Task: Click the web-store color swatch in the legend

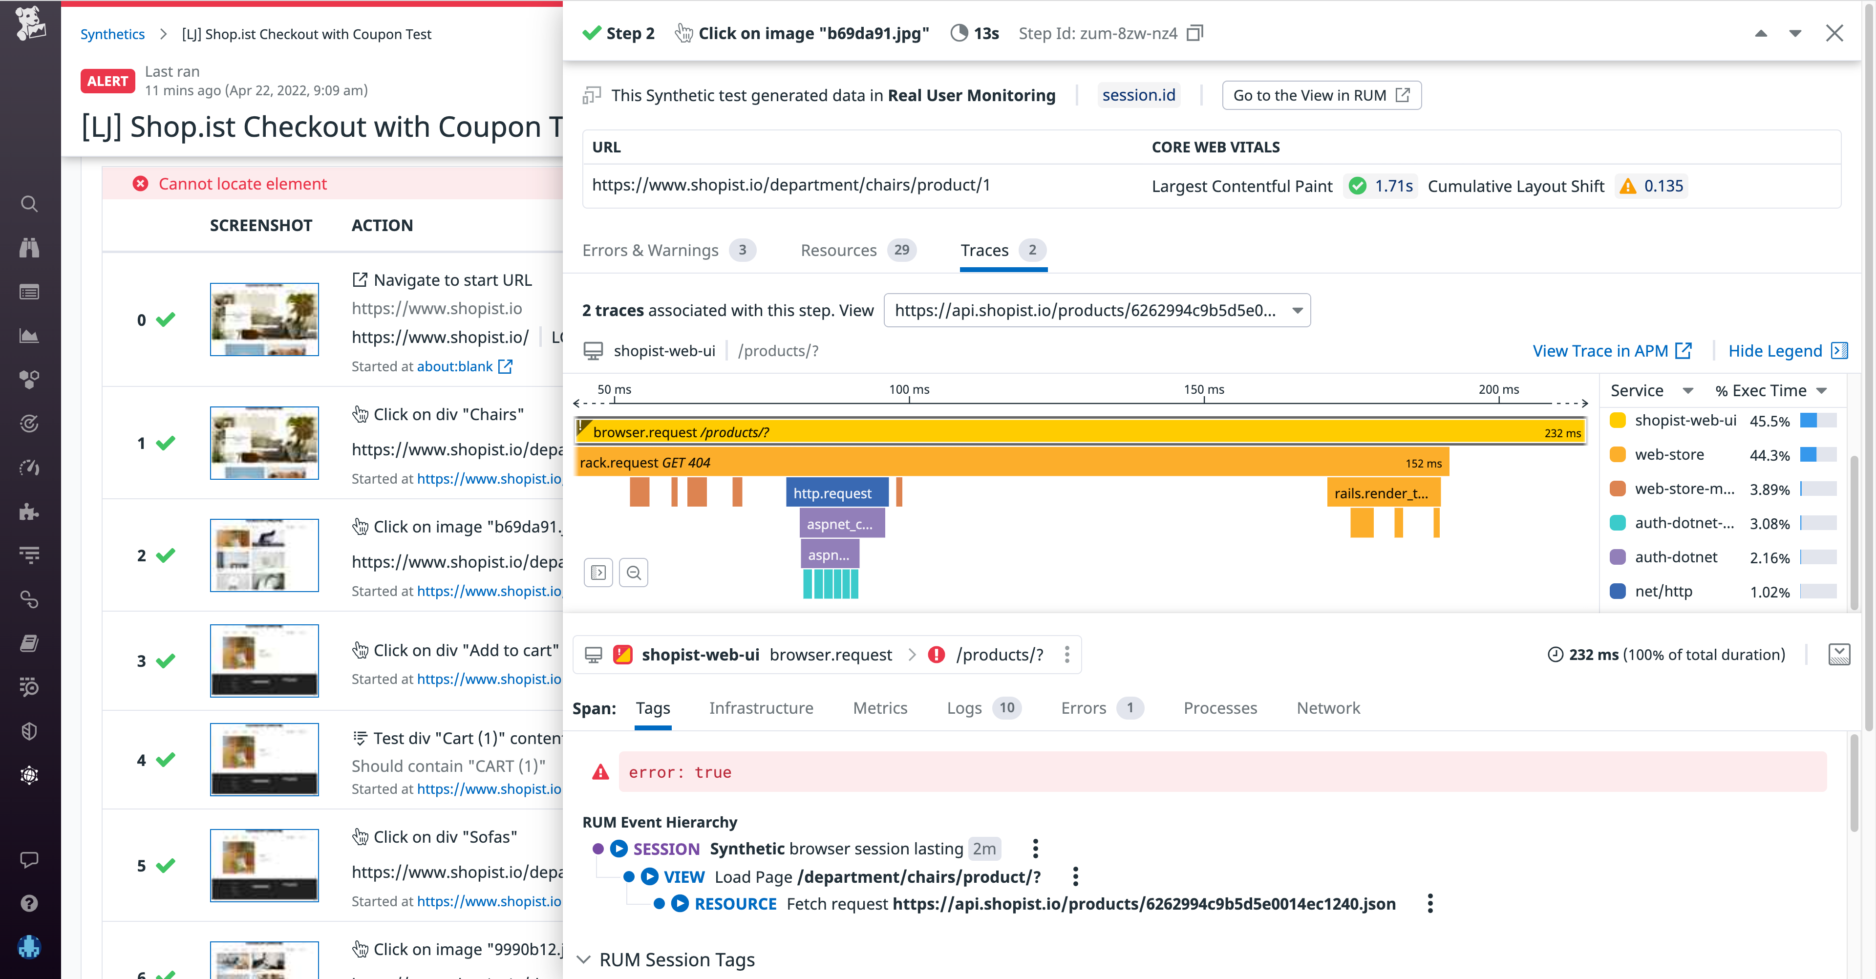Action: [1618, 454]
